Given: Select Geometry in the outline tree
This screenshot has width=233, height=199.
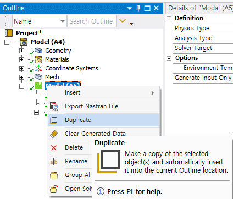Looking at the screenshot, I should [x=58, y=51].
